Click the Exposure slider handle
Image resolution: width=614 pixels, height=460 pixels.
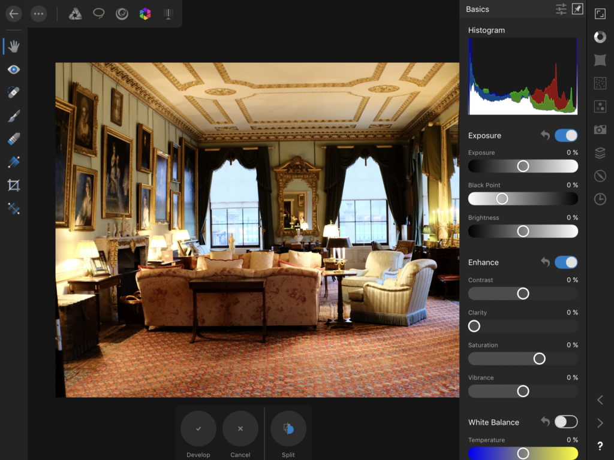(x=523, y=167)
